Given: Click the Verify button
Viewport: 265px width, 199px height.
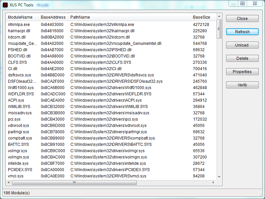Looking at the screenshot, I should coord(242,85).
